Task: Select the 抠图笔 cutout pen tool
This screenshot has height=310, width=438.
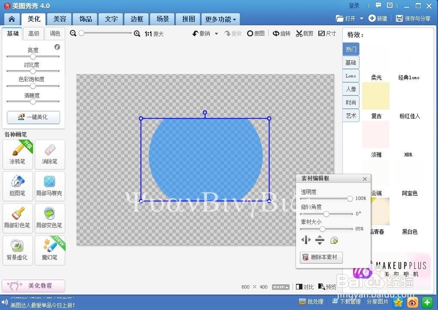Action: tap(17, 186)
